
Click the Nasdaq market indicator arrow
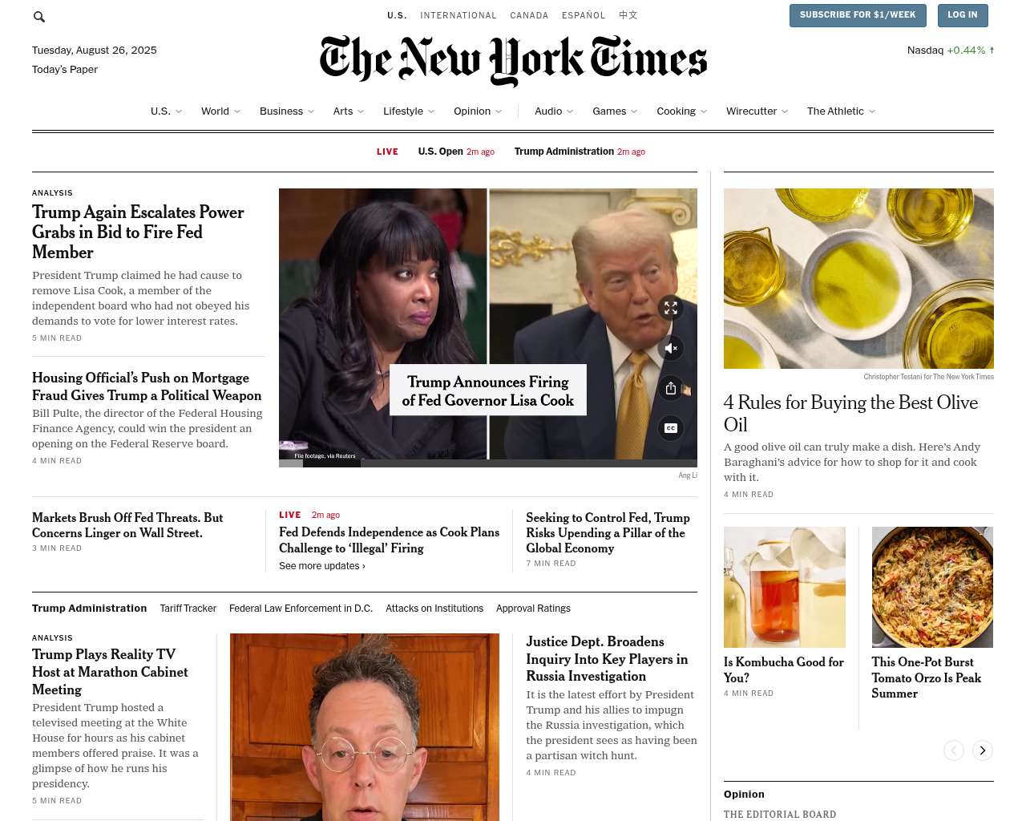(x=992, y=50)
